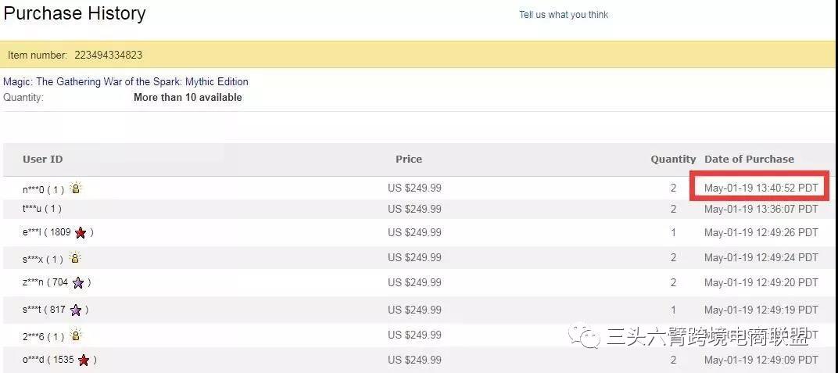Click the purple star next to z***n
This screenshot has width=838, height=373.
(x=78, y=282)
